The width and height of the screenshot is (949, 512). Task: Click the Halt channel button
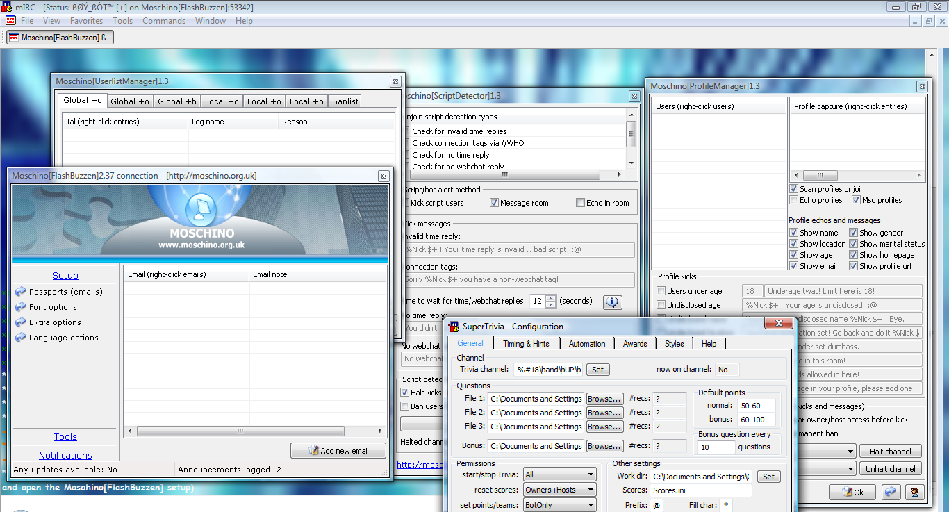[x=891, y=451]
